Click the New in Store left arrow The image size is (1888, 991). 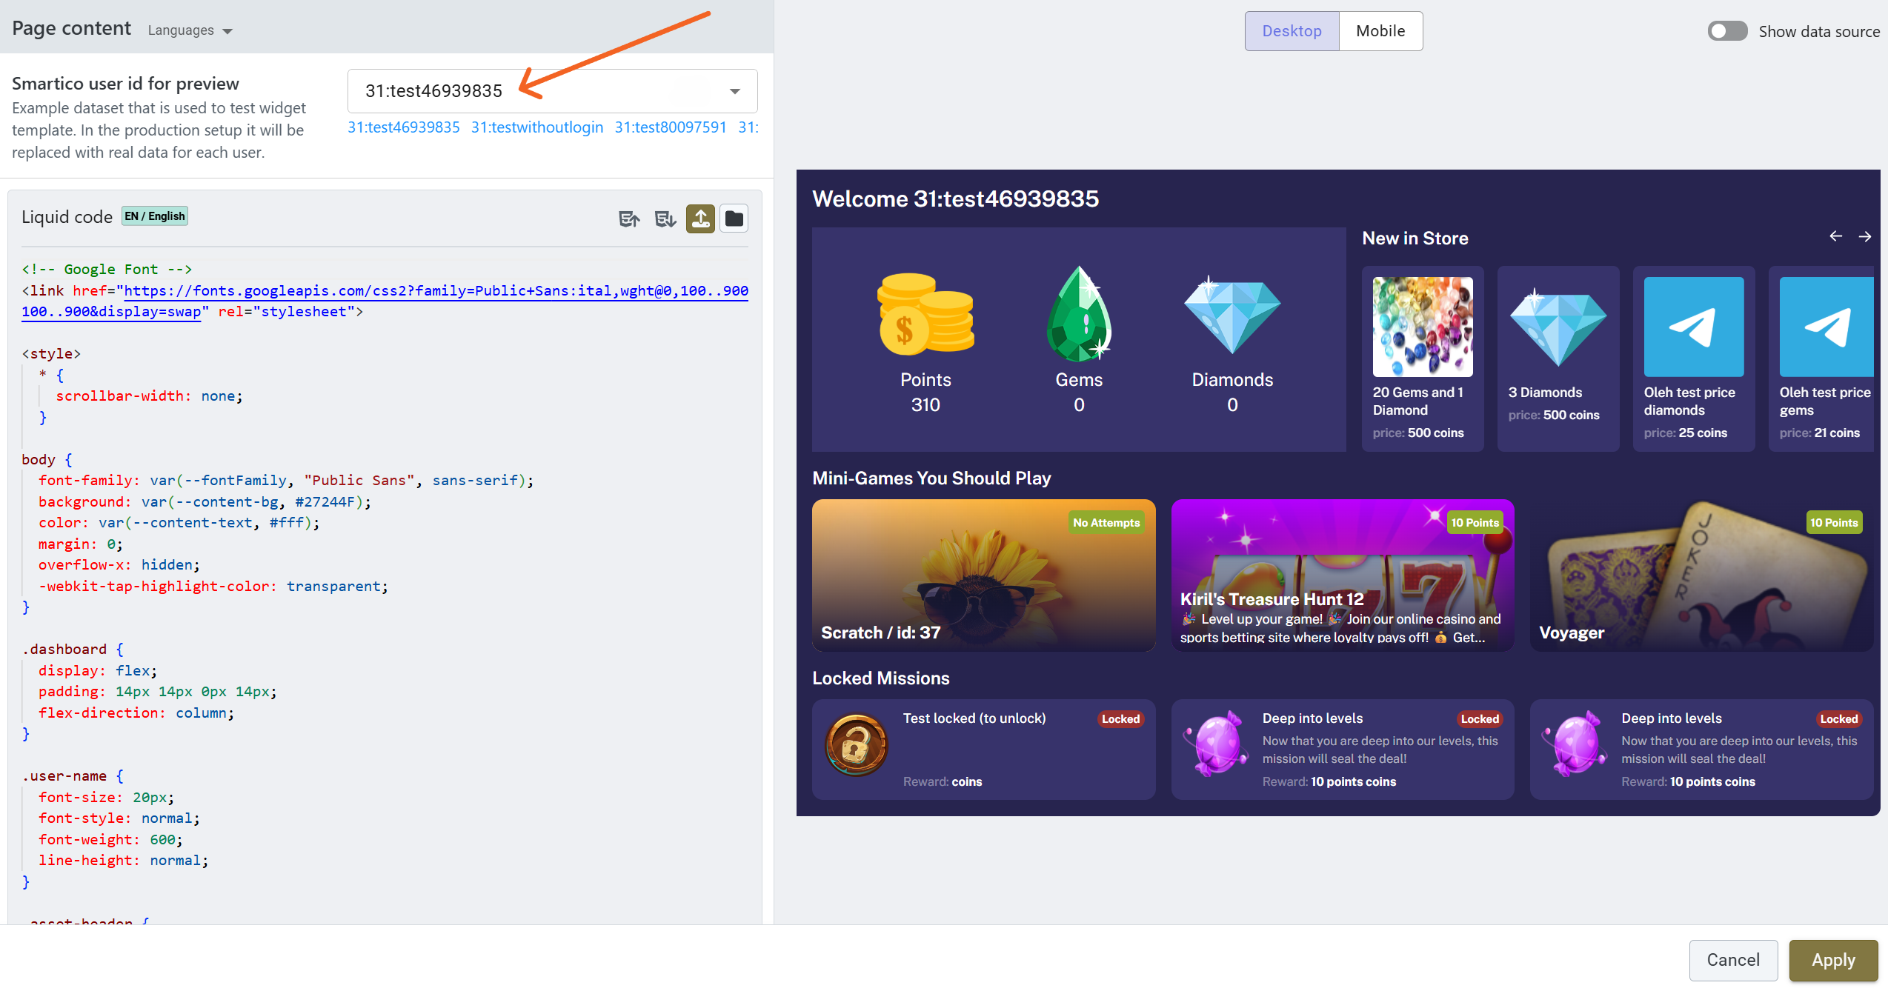tap(1835, 236)
